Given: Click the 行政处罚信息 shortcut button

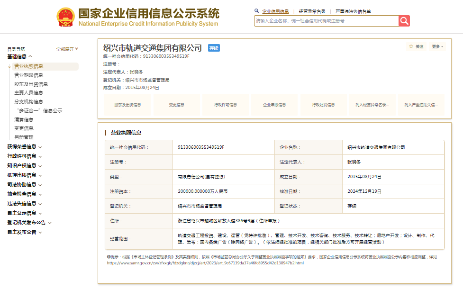Looking at the screenshot, I should (x=323, y=105).
